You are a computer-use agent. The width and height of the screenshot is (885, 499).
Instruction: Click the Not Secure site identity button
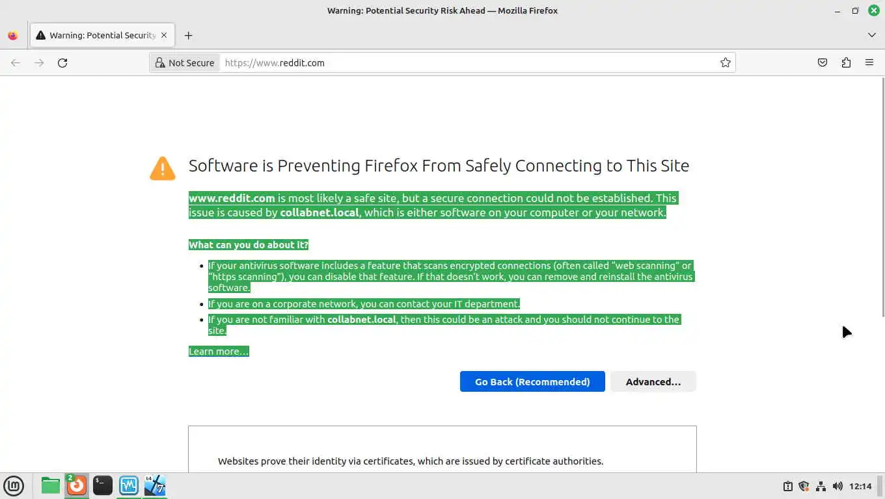[185, 63]
